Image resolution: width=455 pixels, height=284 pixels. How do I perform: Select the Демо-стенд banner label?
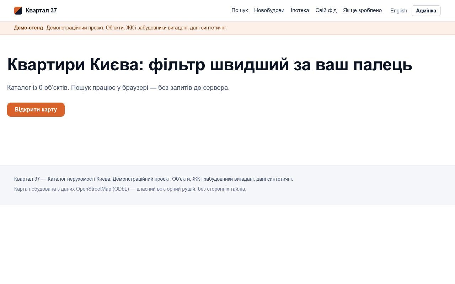point(28,28)
